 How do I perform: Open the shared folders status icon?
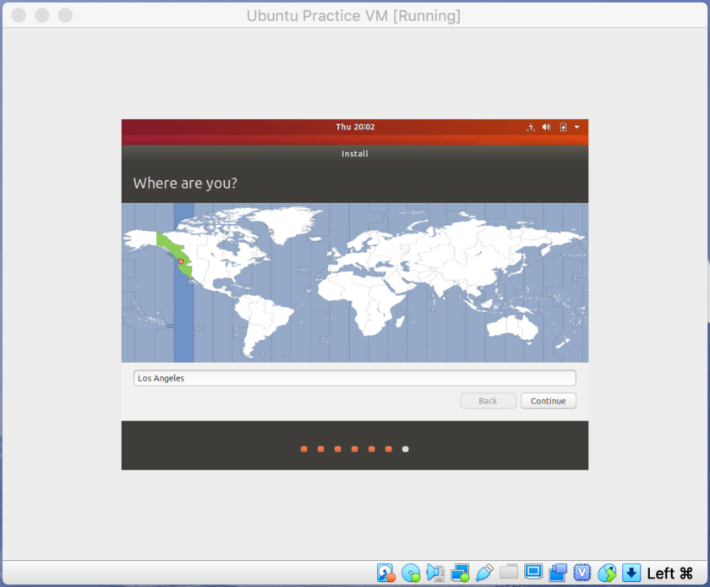pos(509,572)
